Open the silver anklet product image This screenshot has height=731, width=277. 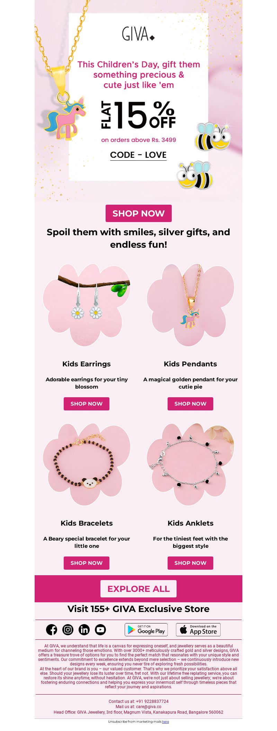click(190, 464)
